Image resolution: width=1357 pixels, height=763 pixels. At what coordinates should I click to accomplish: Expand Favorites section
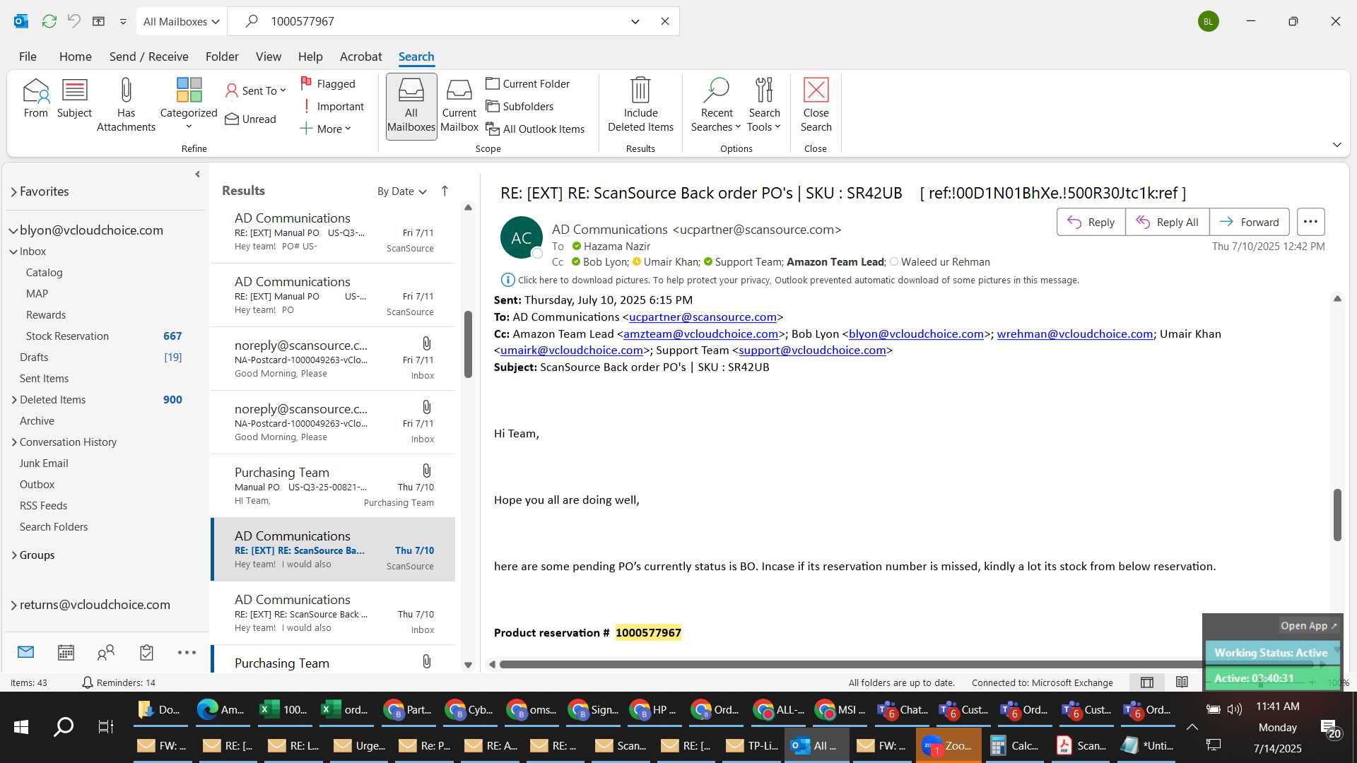pos(13,191)
